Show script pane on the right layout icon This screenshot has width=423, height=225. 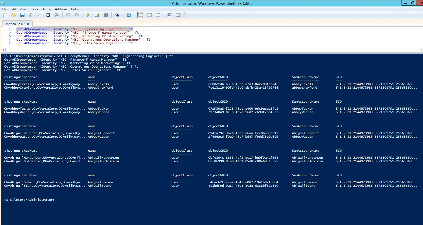(149, 15)
